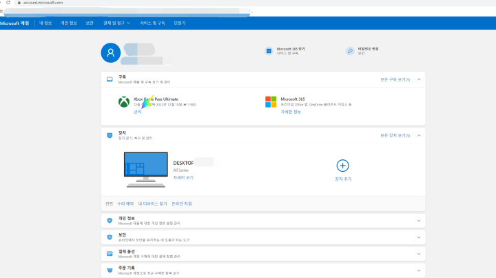496x278 pixels.
Task: Click the key icon for 비밀번호 변경
Action: click(350, 51)
